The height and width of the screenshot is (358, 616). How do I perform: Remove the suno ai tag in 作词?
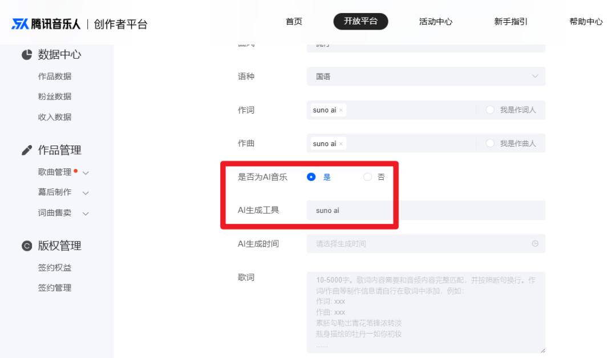point(341,110)
